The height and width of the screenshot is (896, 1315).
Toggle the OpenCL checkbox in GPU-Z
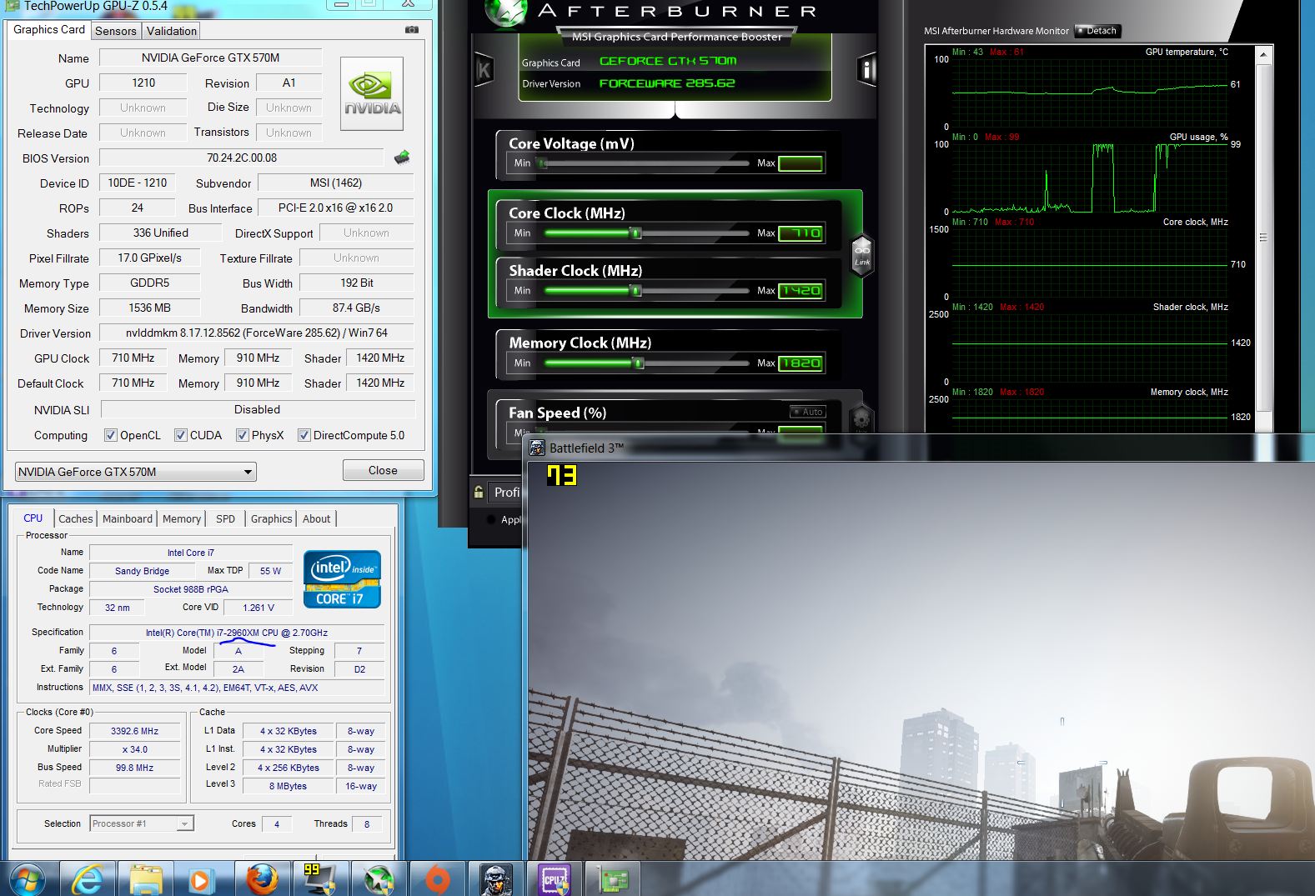(110, 435)
